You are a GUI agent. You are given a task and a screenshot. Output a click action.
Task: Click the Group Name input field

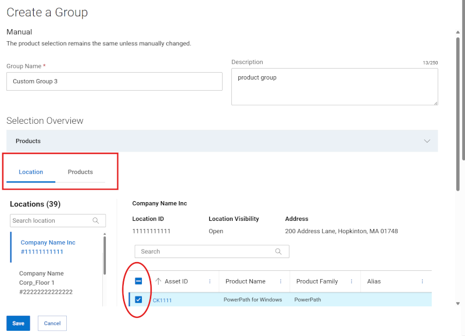click(114, 81)
